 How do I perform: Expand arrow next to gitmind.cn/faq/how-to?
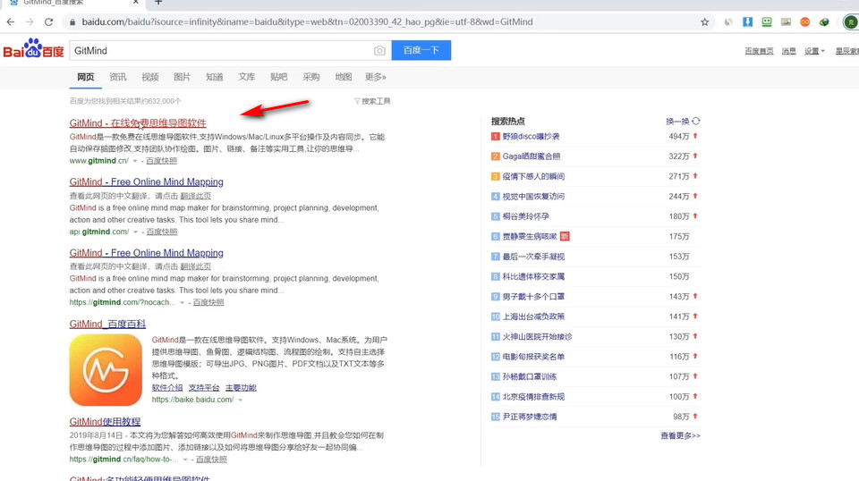tap(186, 460)
